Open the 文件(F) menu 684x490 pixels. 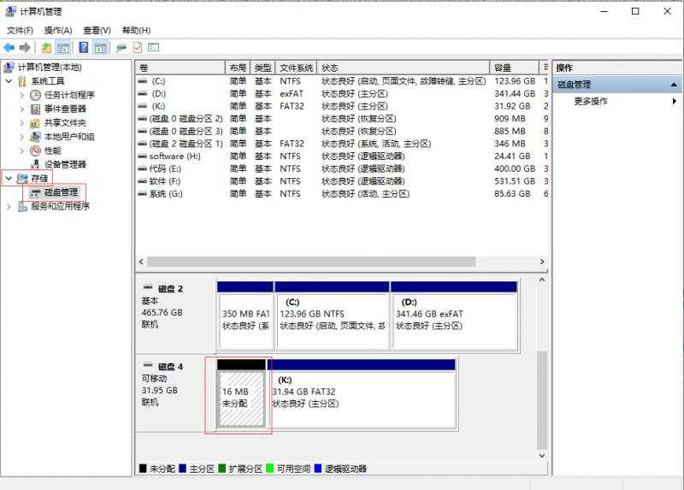20,30
